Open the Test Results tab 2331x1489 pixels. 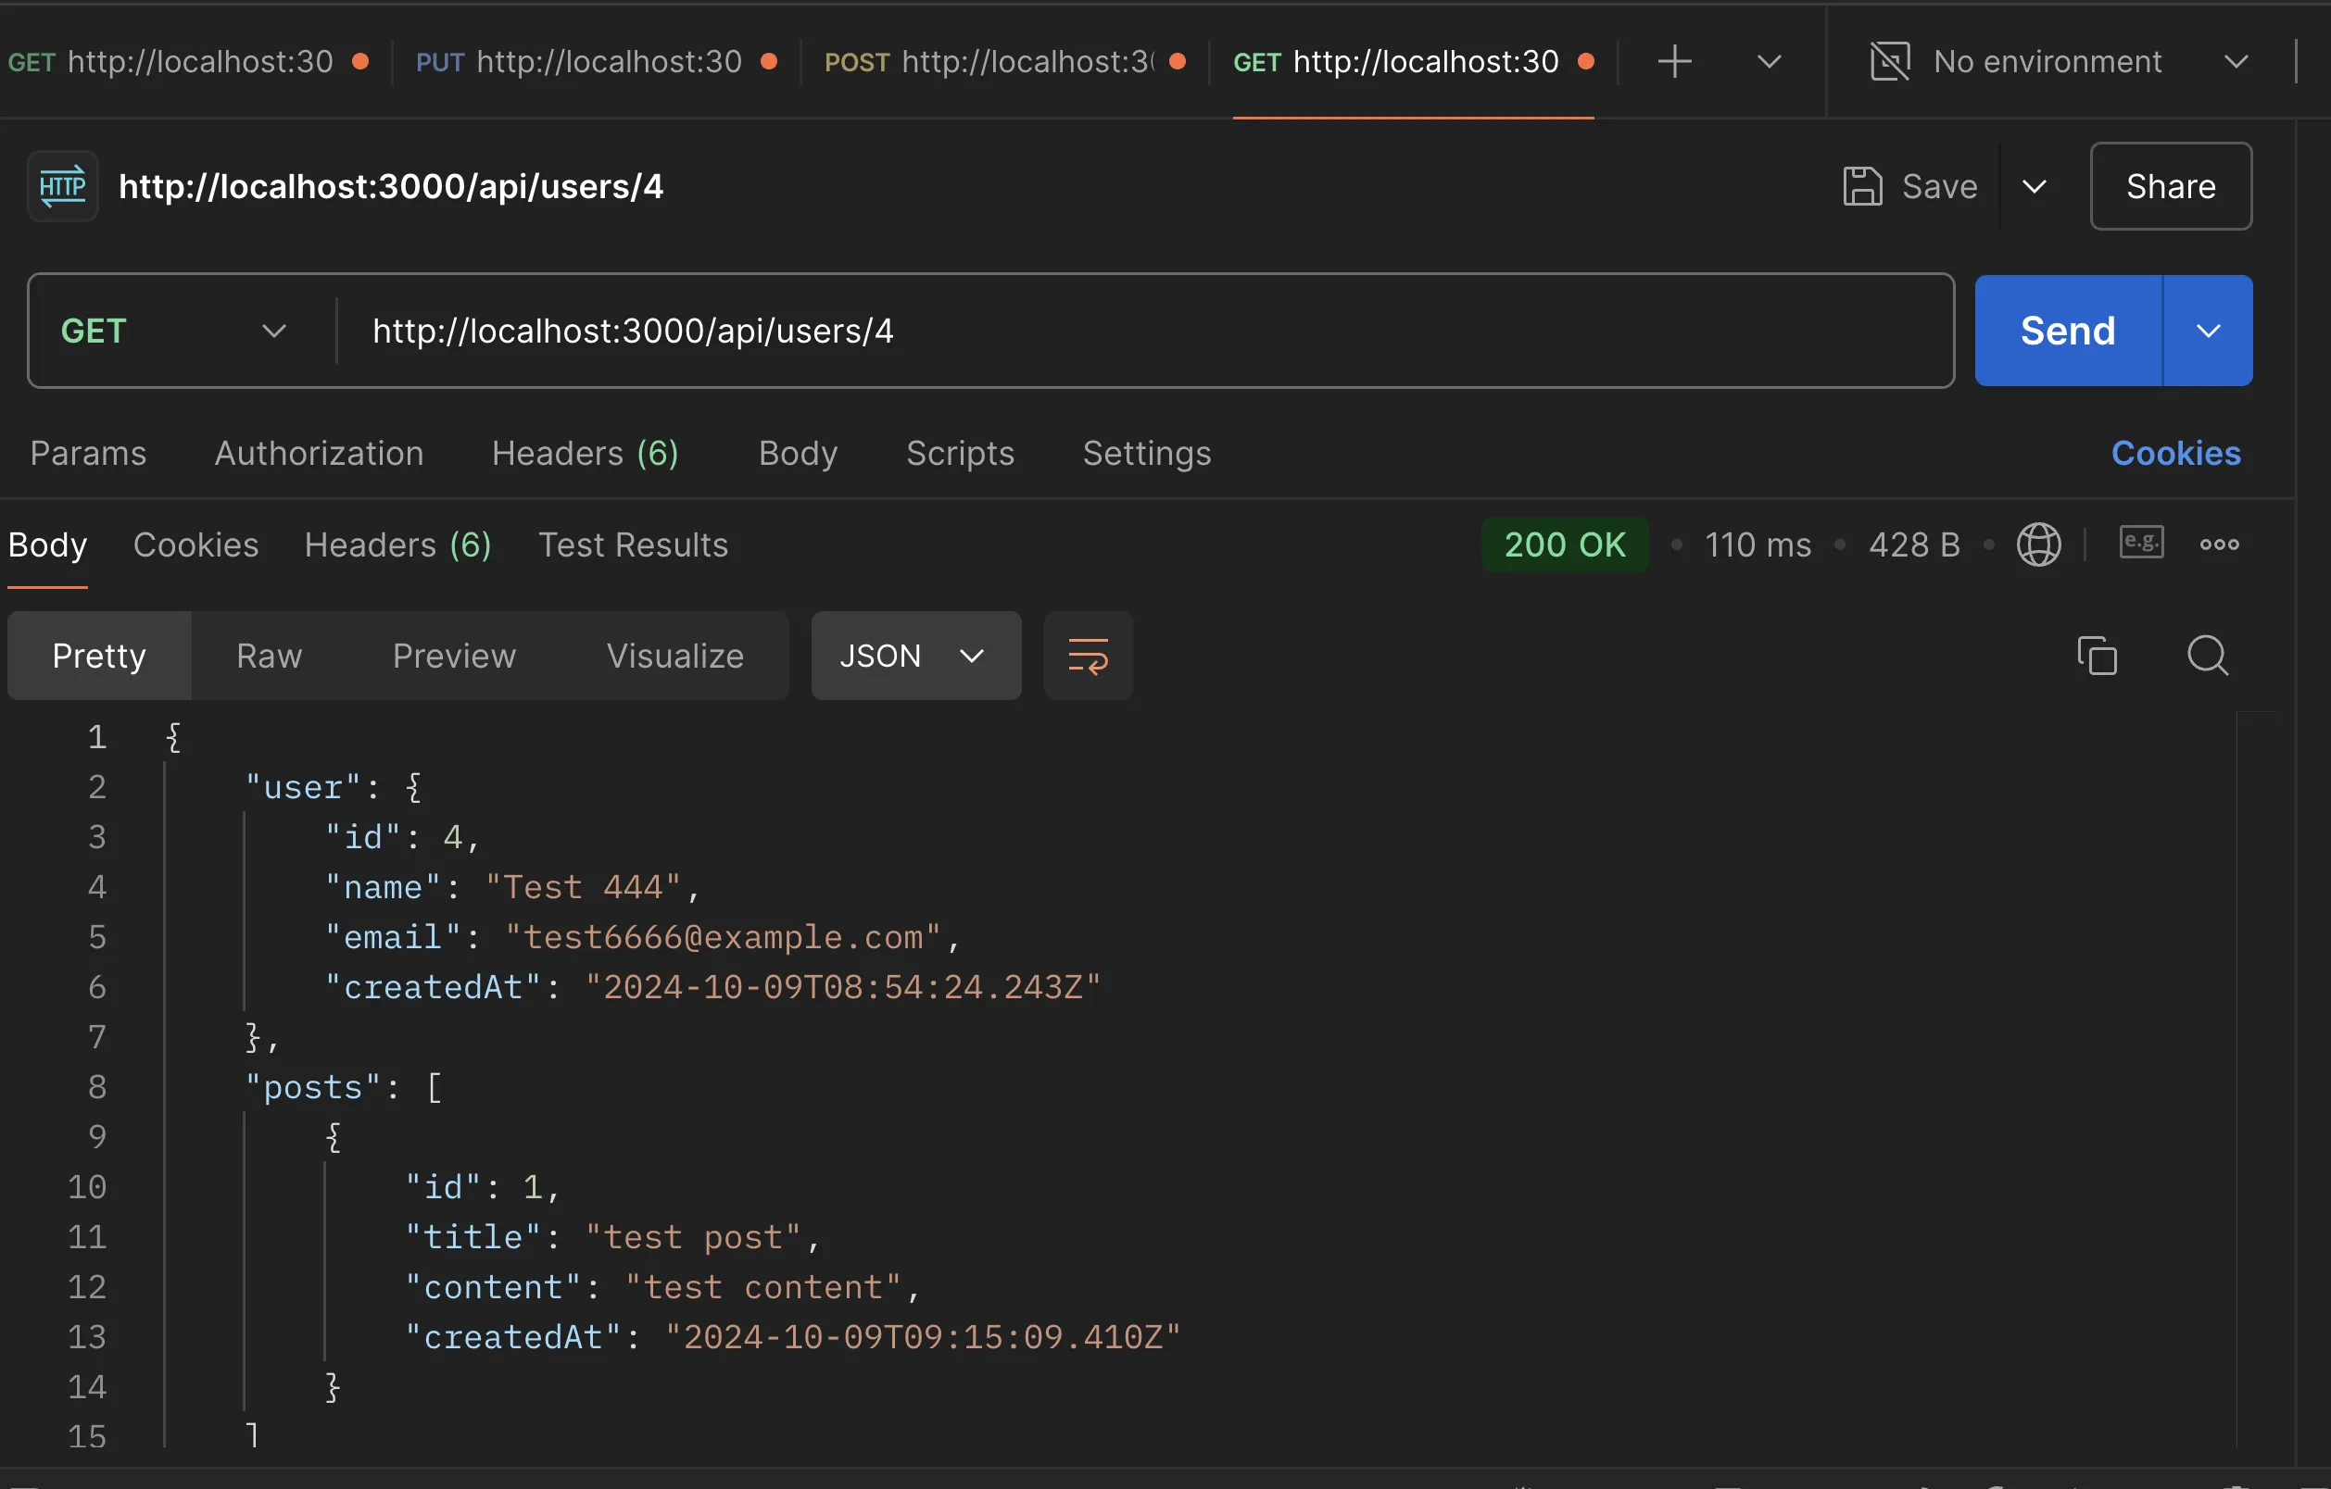coord(633,544)
